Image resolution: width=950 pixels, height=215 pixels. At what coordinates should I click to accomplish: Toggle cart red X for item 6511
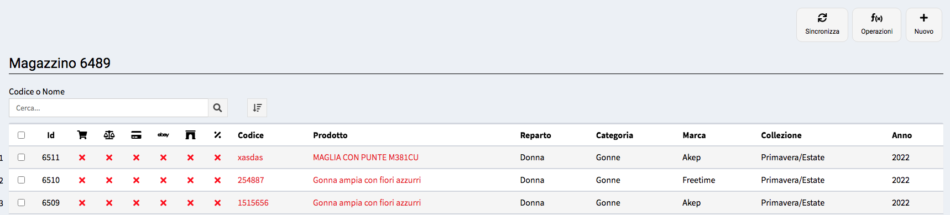pos(82,158)
